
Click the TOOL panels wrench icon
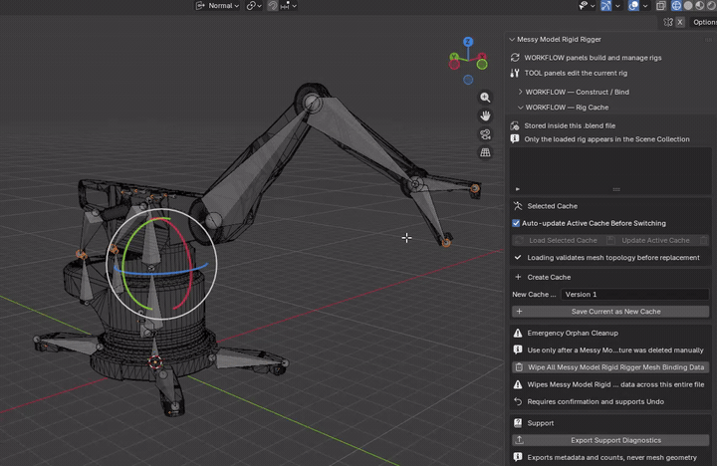(x=515, y=73)
